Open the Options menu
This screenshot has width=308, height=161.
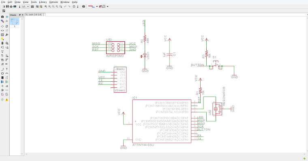pyautogui.click(x=53, y=2)
